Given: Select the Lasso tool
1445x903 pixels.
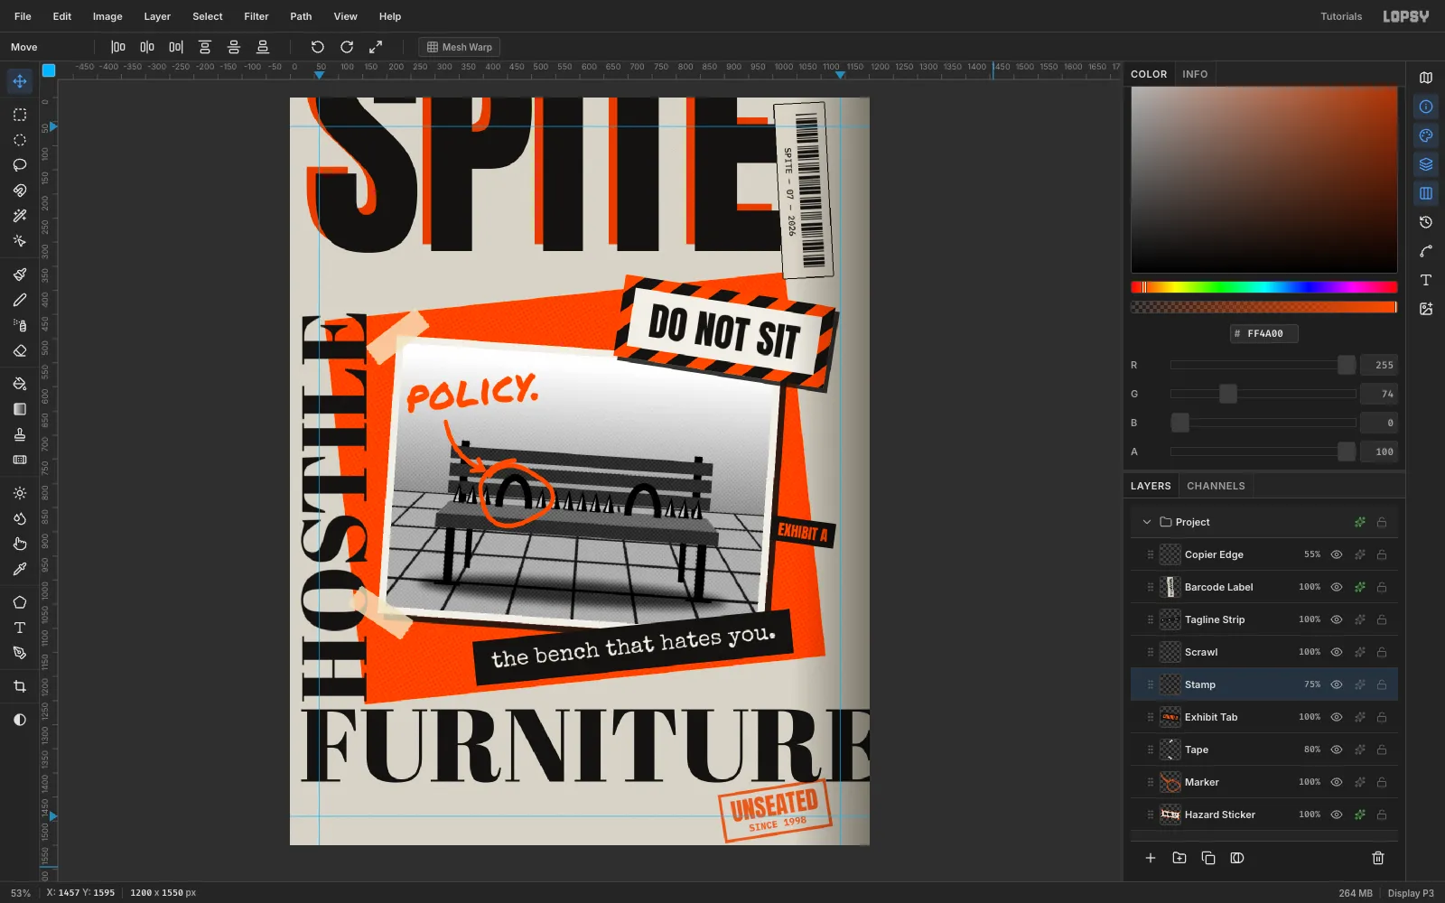Looking at the screenshot, I should pyautogui.click(x=20, y=165).
